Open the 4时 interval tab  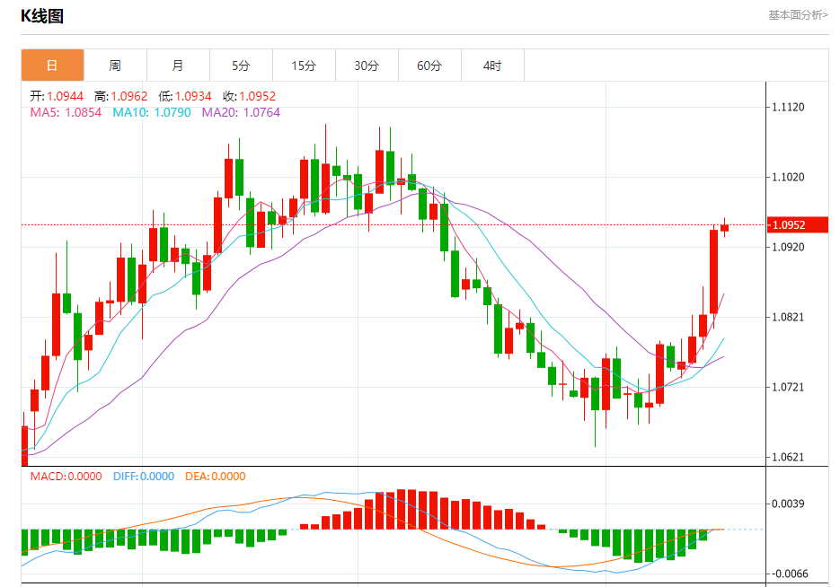[493, 66]
